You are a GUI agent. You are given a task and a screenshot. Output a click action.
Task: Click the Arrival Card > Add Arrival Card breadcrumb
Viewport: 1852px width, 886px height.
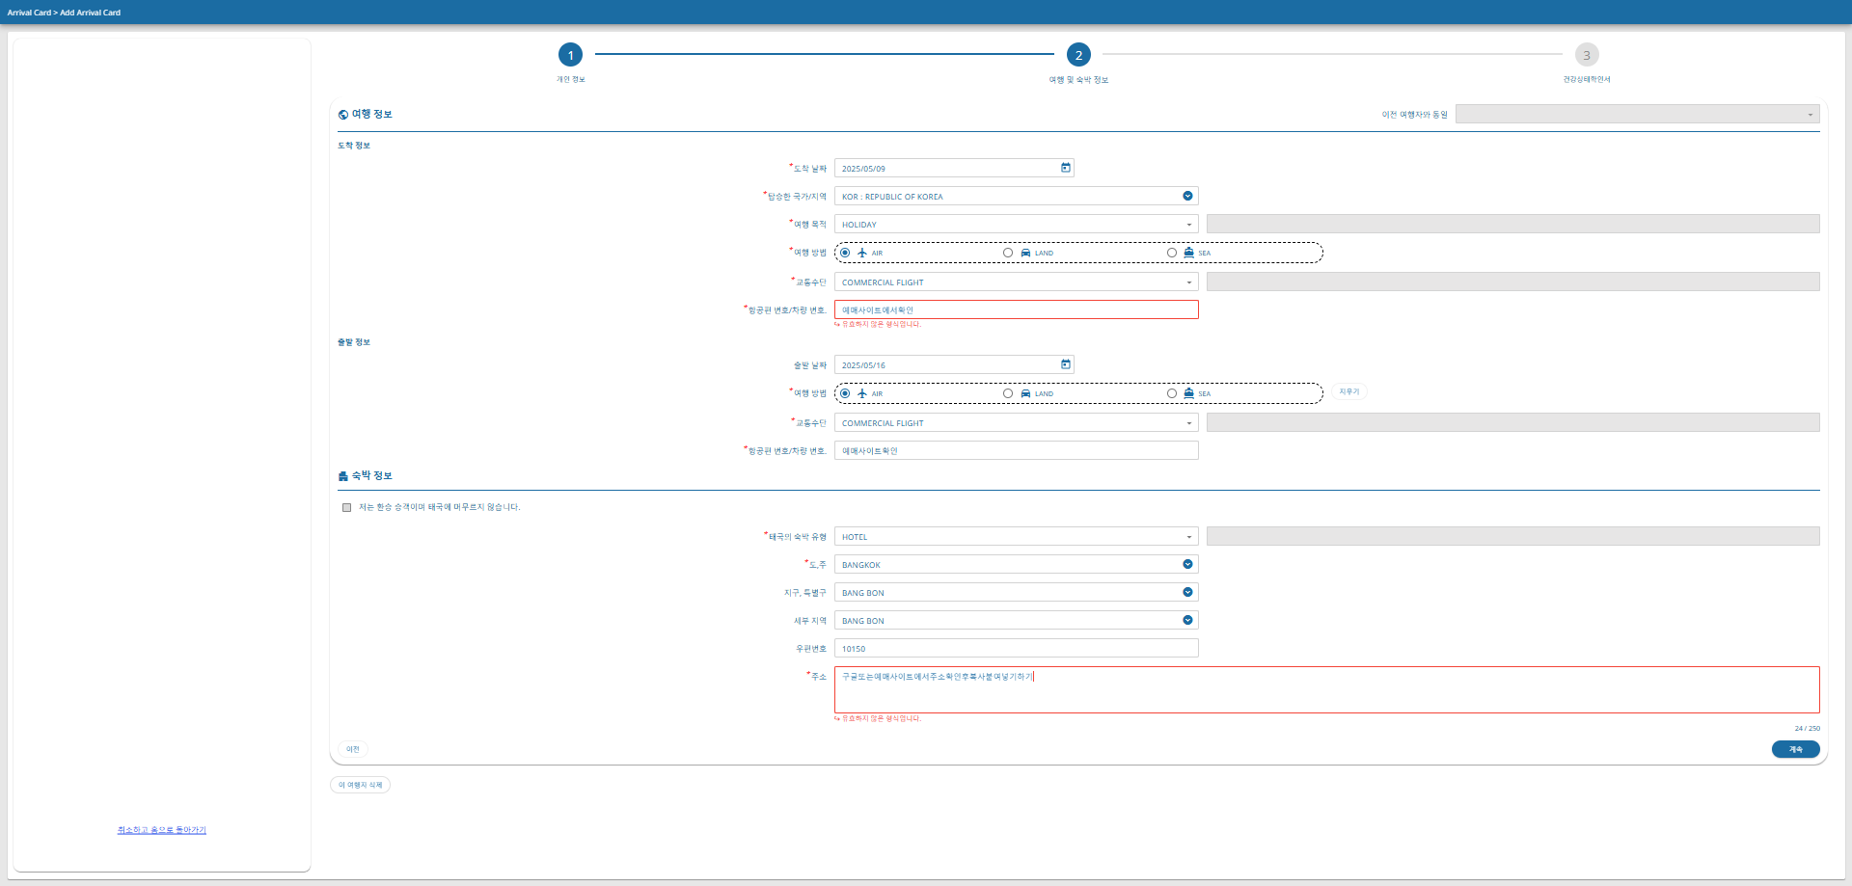(x=64, y=13)
